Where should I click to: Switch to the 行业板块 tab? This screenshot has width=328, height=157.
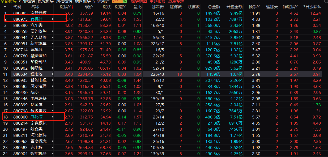pyautogui.click(x=27, y=1)
